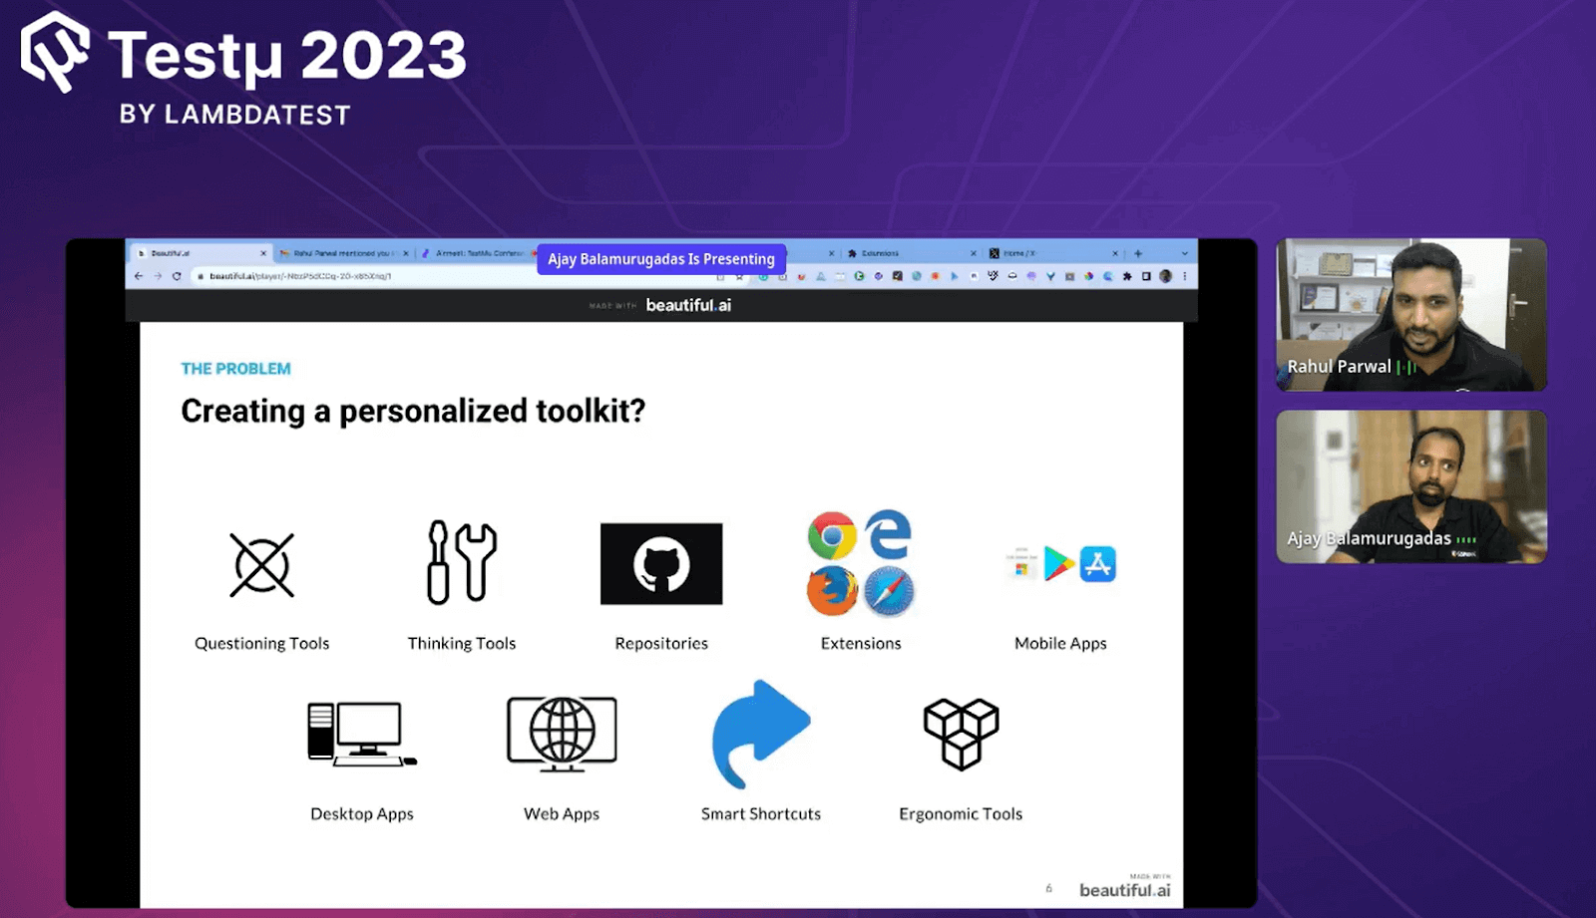Click the Ajay Balamurugadas Is Presenting banner
This screenshot has width=1596, height=918.
(661, 259)
